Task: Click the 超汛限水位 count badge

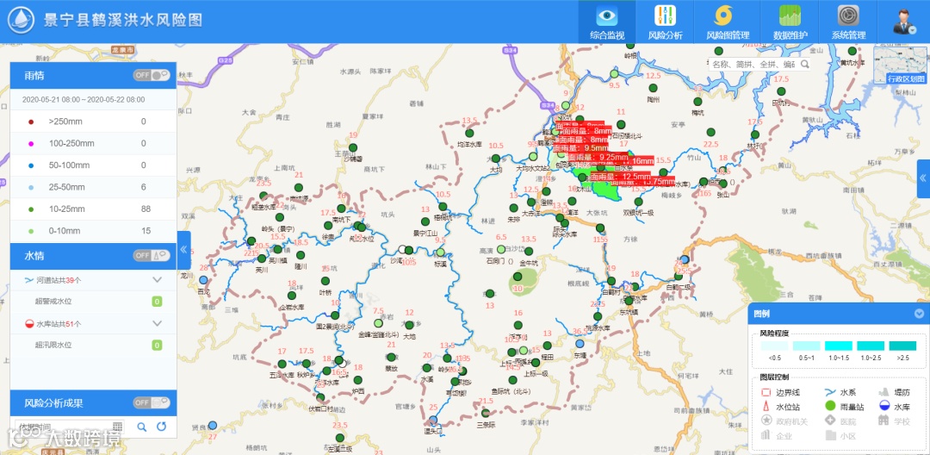Action: coord(158,345)
